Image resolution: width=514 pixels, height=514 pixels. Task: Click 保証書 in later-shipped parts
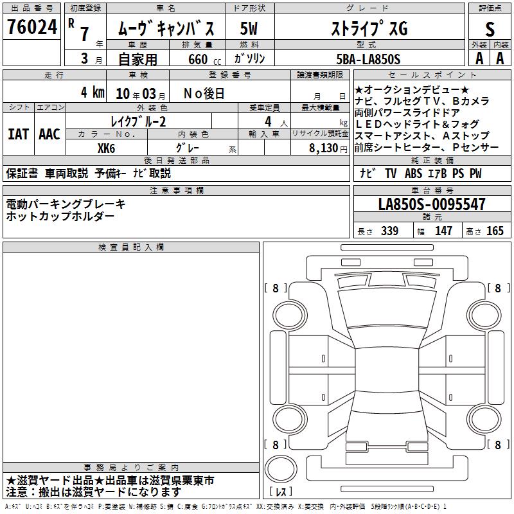22,173
